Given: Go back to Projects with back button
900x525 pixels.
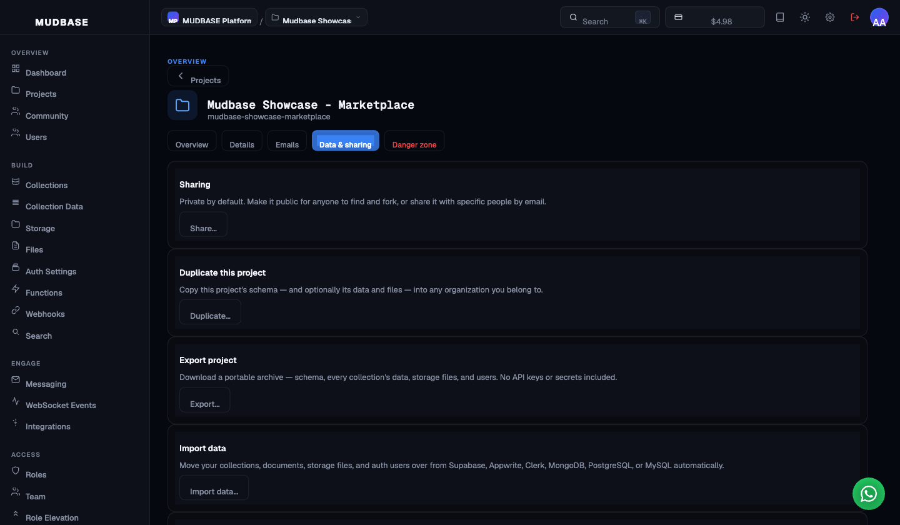Looking at the screenshot, I should tap(198, 76).
